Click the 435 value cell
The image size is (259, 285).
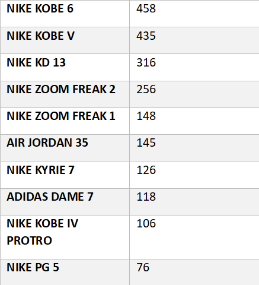coord(194,40)
